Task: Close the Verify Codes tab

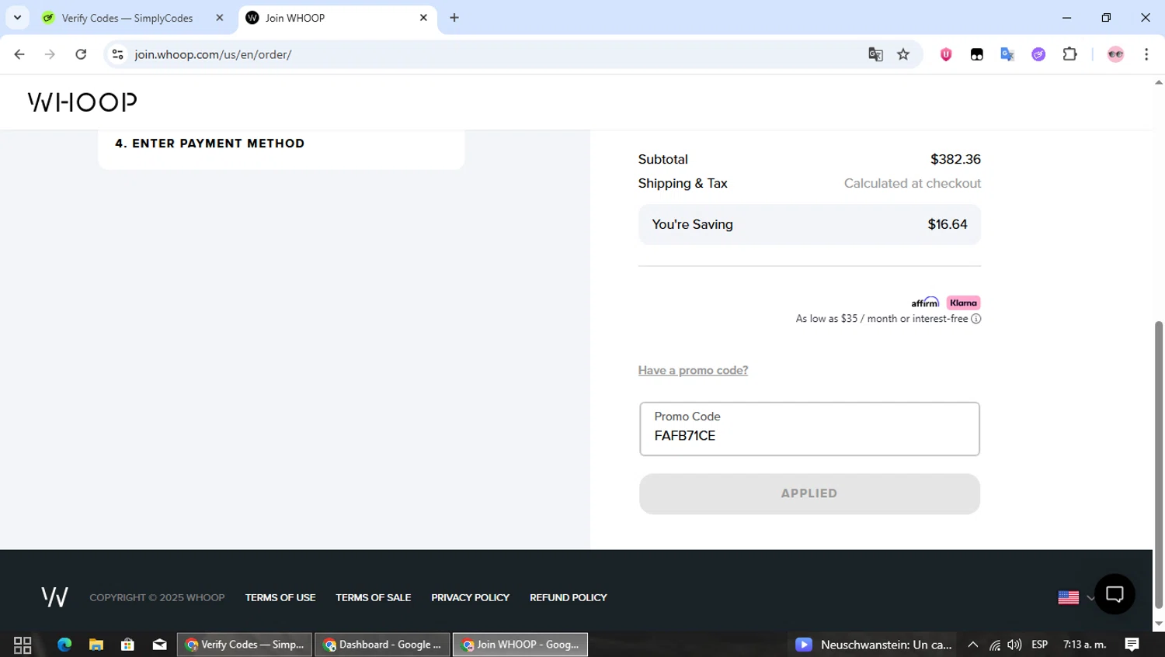Action: (220, 18)
